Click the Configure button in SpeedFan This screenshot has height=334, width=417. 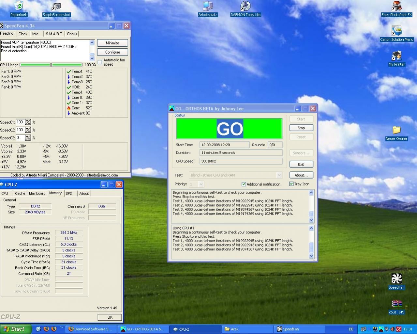click(112, 52)
